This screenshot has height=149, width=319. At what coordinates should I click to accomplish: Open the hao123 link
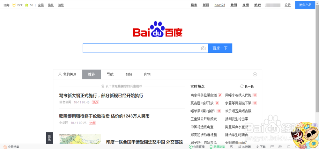pyautogui.click(x=220, y=5)
